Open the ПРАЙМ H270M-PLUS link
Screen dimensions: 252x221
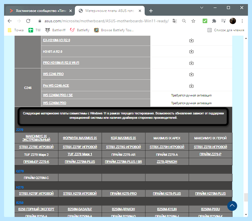tap(211, 193)
